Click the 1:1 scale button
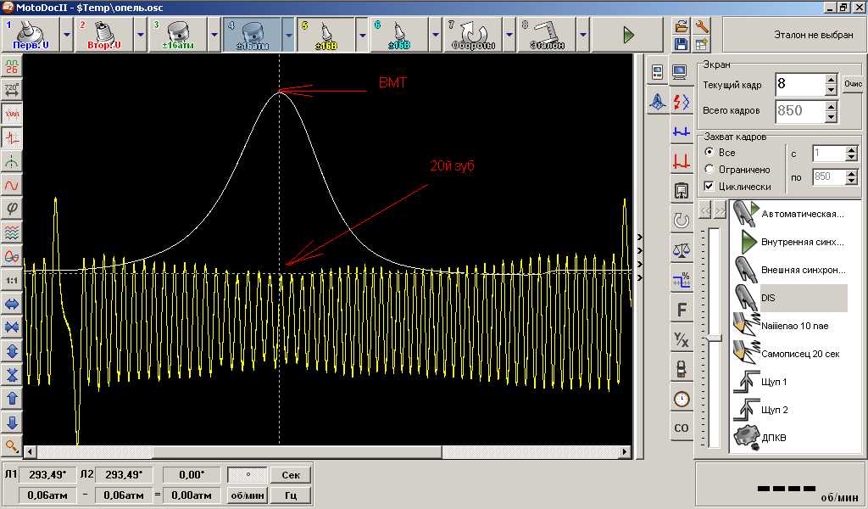This screenshot has width=868, height=509. coord(12,279)
